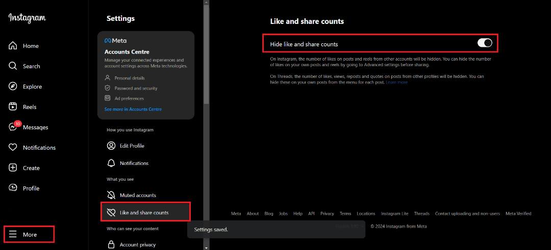The height and width of the screenshot is (250, 551).
Task: Click the crossed heart icon for Like counts
Action: coord(111,212)
